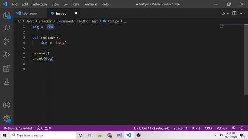This screenshot has width=248, height=139.
Task: Open the OBS icon in taskbar
Action: click(139, 135)
